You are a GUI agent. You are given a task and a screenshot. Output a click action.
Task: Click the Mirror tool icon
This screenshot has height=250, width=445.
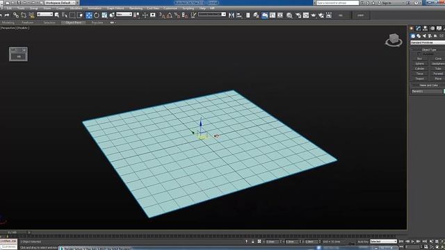click(232, 15)
